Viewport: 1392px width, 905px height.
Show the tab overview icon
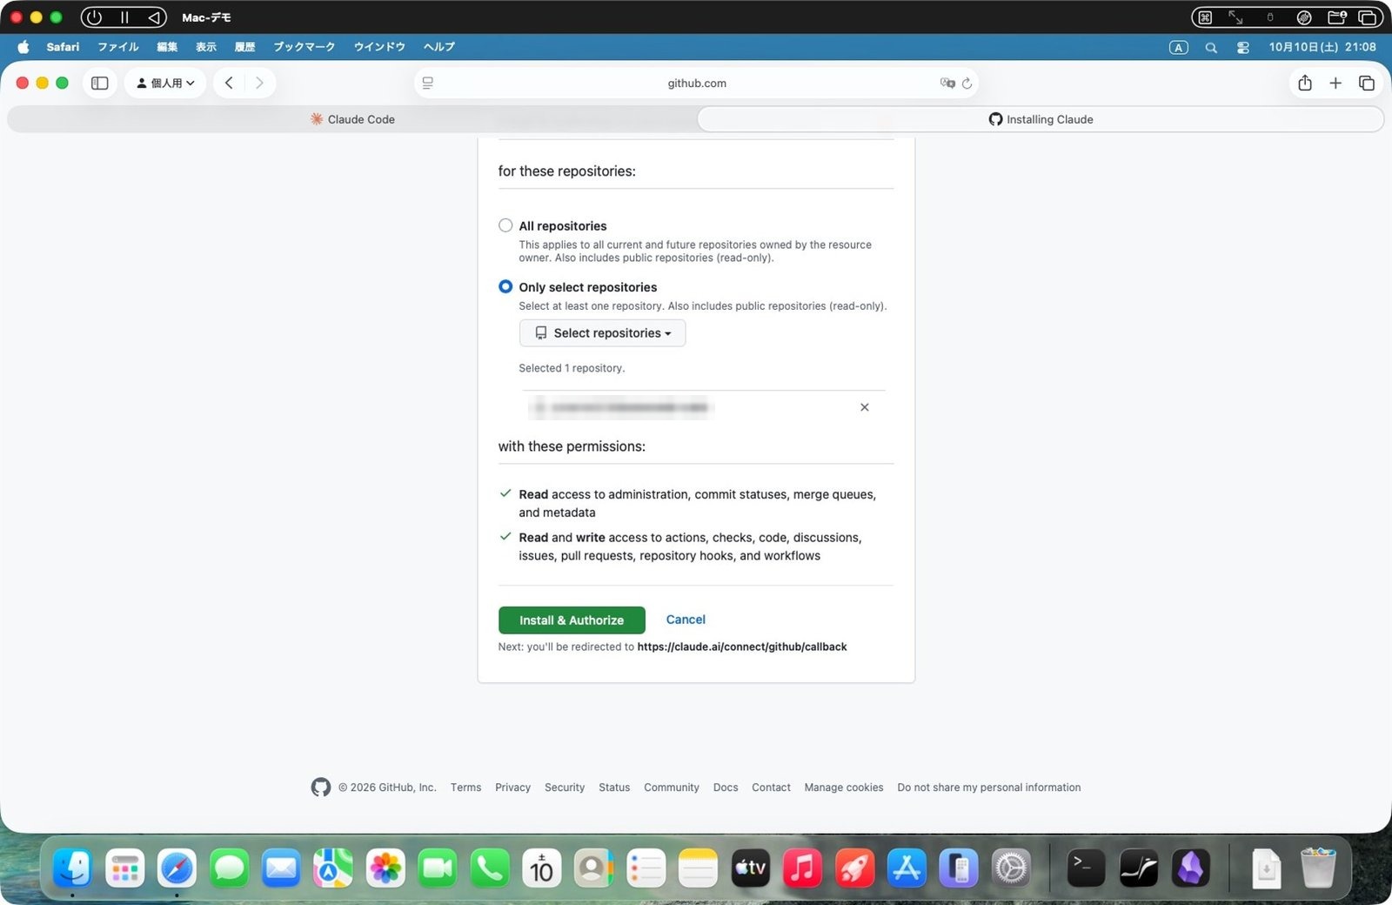coord(1367,83)
